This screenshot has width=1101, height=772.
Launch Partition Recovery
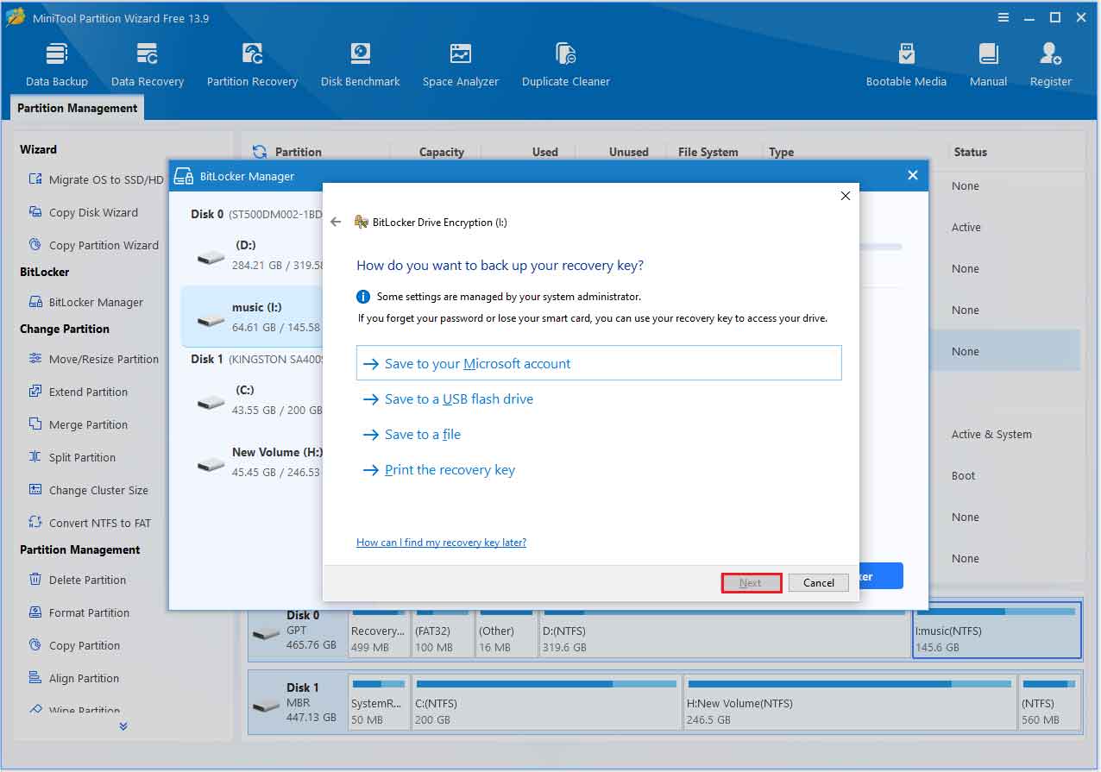pyautogui.click(x=252, y=65)
